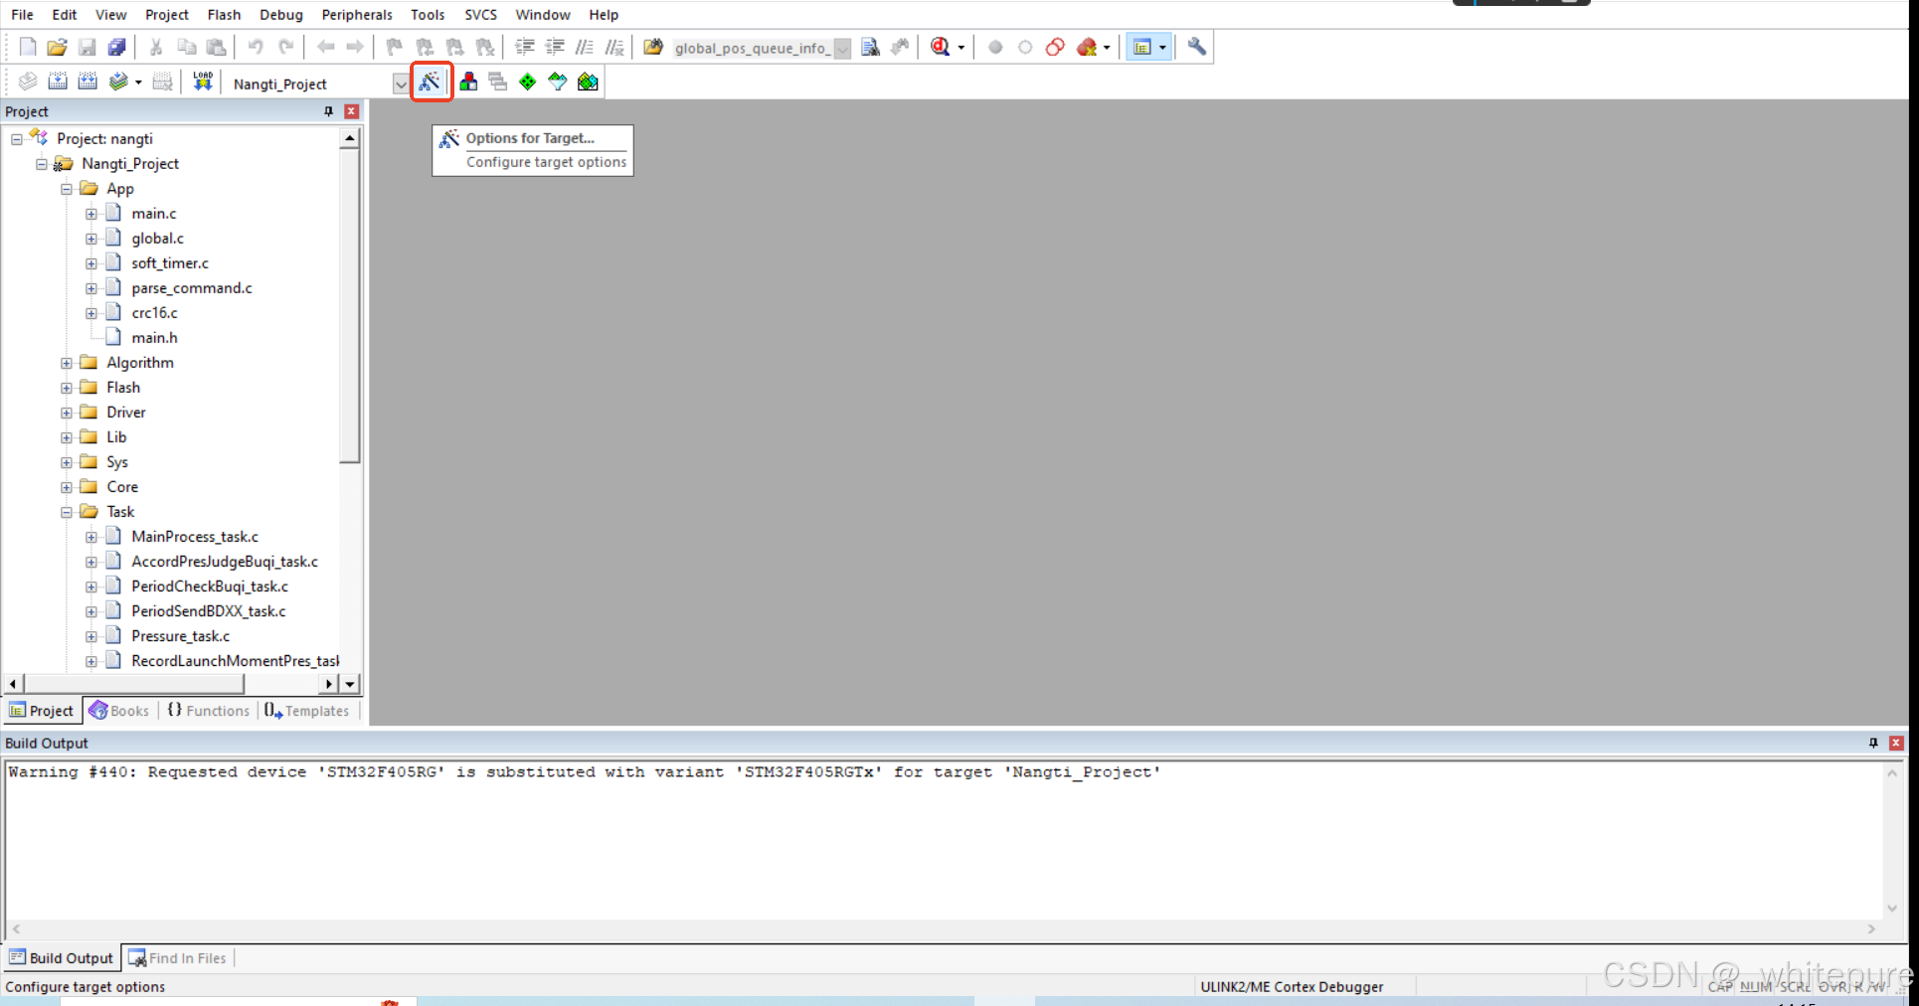This screenshot has width=1919, height=1006.
Task: Expand the Algorithm folder
Action: pos(67,363)
